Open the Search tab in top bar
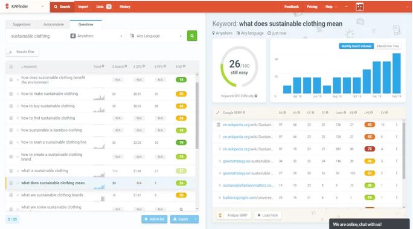This screenshot has width=413, height=229. (62, 7)
